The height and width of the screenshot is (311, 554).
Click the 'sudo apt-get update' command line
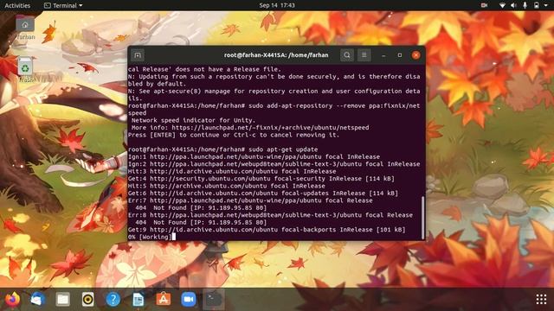click(223, 149)
